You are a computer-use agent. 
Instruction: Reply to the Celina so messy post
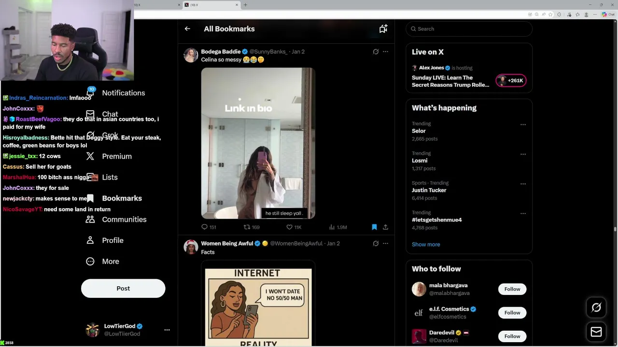209,227
